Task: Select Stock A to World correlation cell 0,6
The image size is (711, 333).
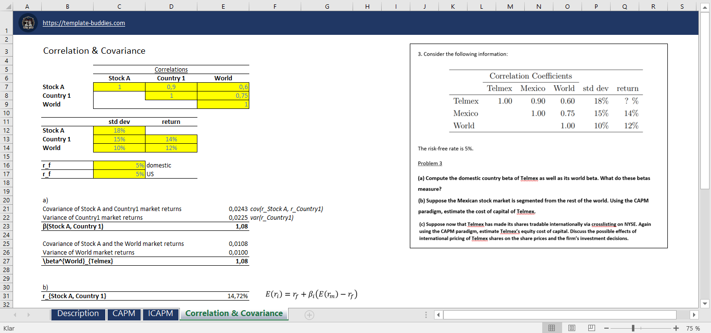Action: pos(223,87)
